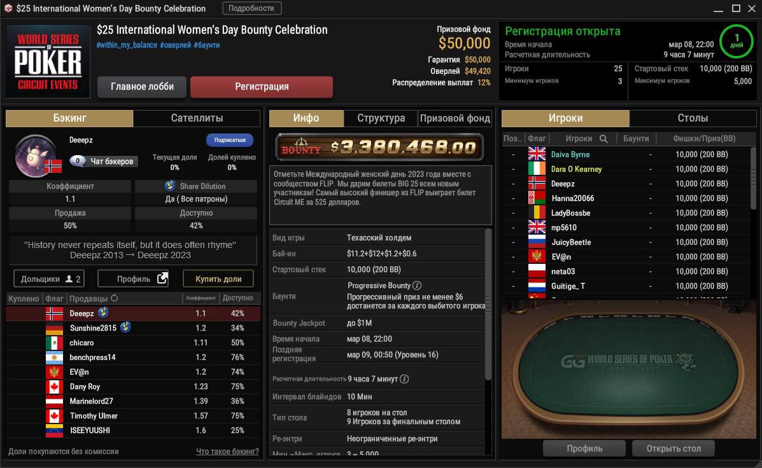Image resolution: width=762 pixels, height=468 pixels.
Task: Click Deeepz player avatar image
Action: (36, 156)
